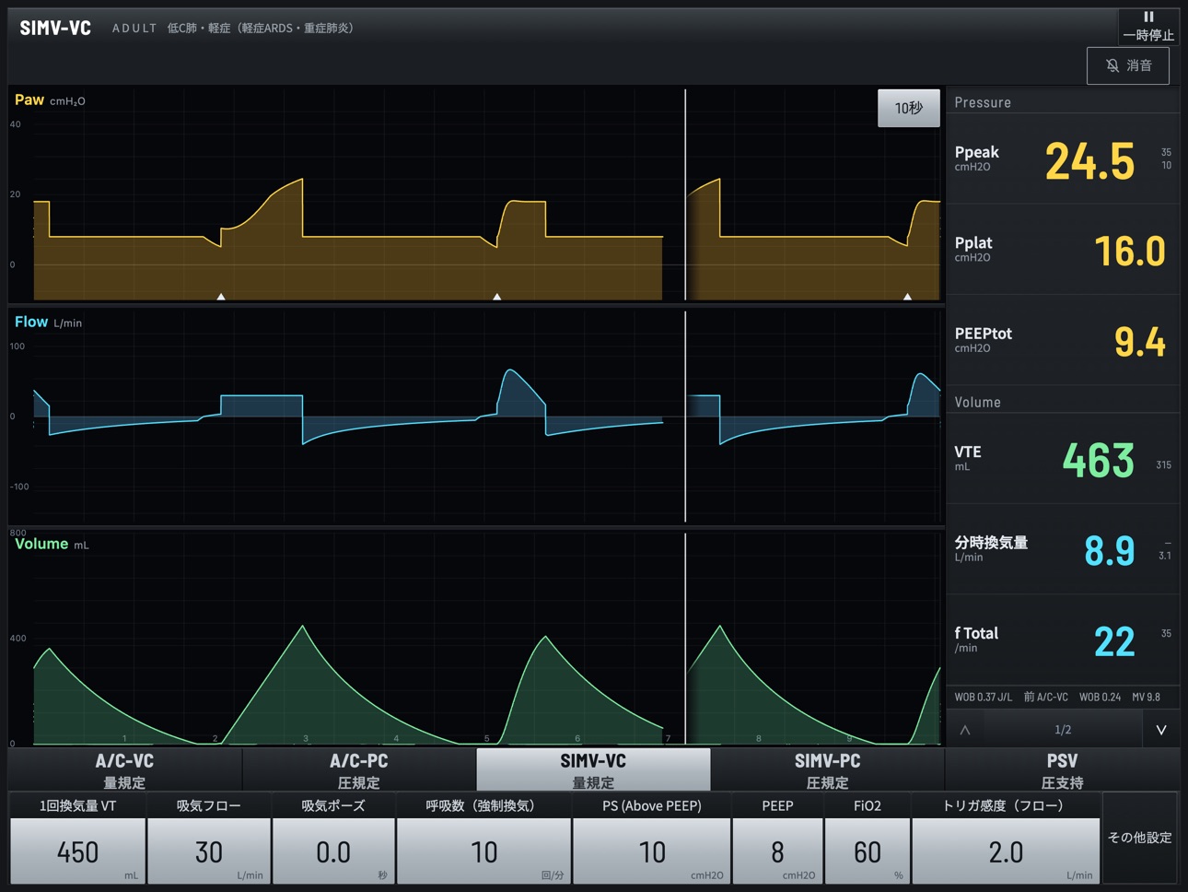Select the VTE reading 463 mL
Screen dimensions: 1188x892
point(1099,460)
